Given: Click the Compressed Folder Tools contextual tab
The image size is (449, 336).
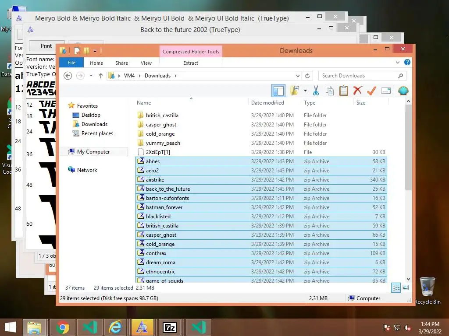Looking at the screenshot, I should pyautogui.click(x=191, y=52).
